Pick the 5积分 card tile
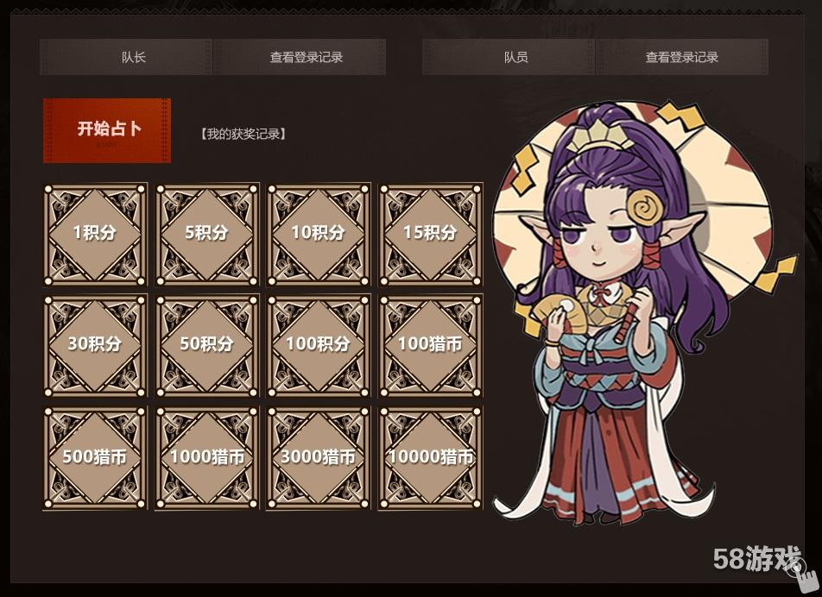The image size is (822, 597). (207, 234)
